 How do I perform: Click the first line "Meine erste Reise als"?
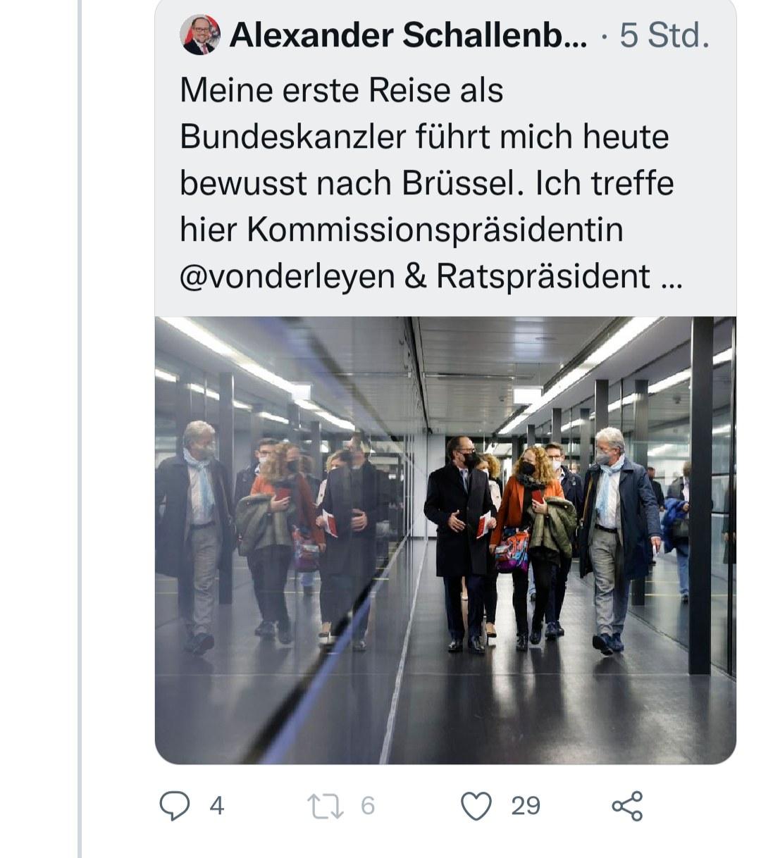tap(341, 90)
